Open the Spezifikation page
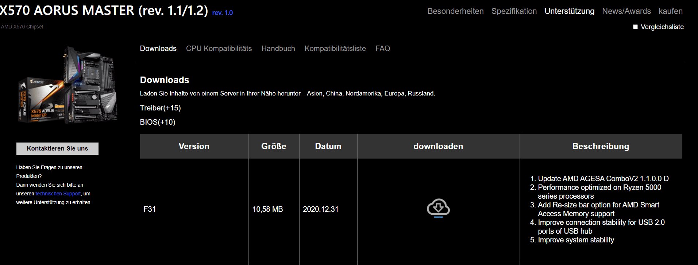Image resolution: width=698 pixels, height=265 pixels. point(514,11)
